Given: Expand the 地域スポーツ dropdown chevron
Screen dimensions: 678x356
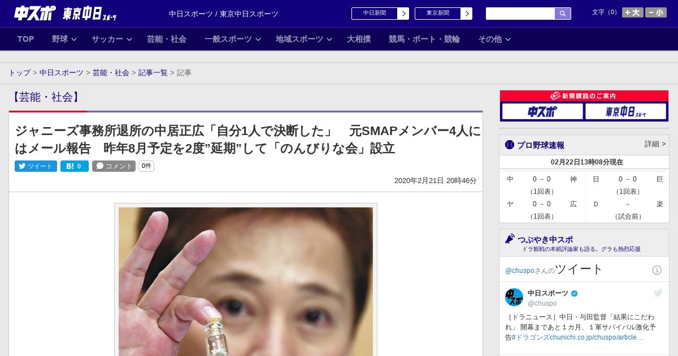Looking at the screenshot, I should (x=329, y=39).
